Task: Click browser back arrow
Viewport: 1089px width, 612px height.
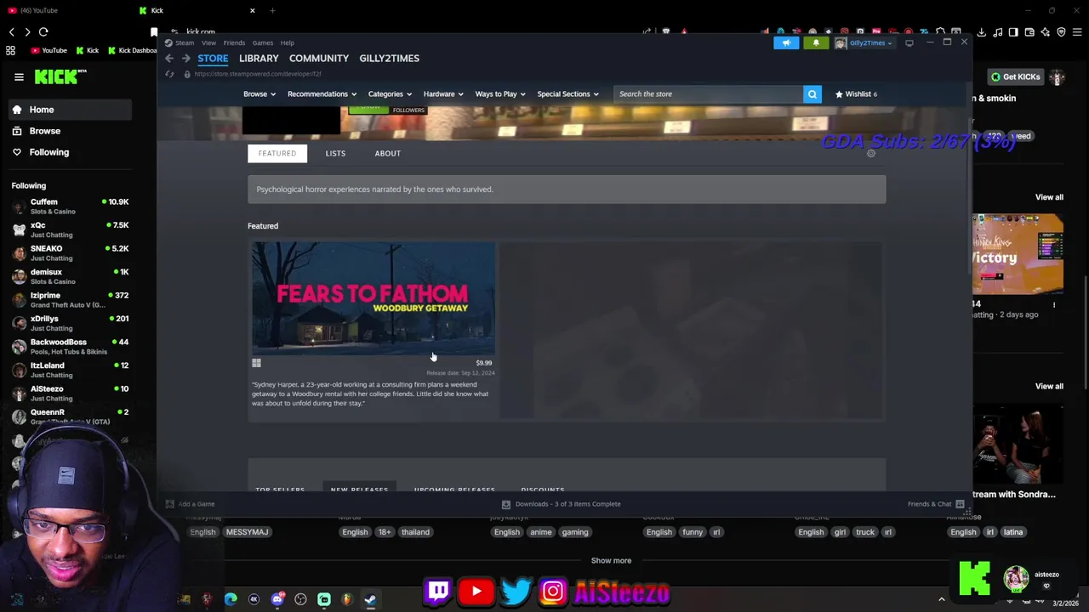Action: 11,31
